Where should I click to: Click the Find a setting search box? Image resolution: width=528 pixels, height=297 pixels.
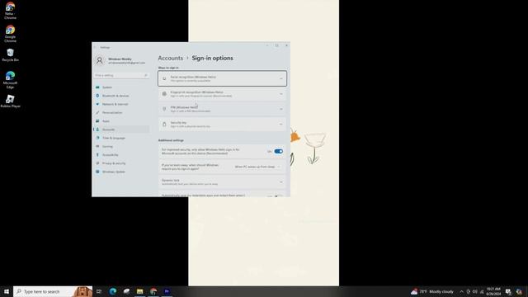pos(121,75)
